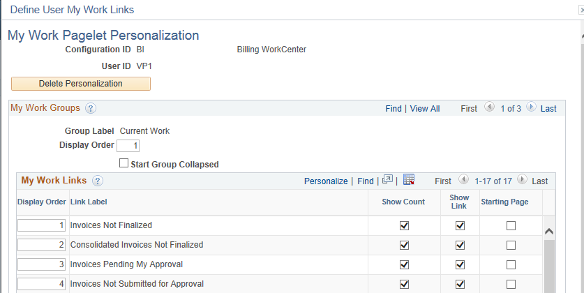Check Starting Page for Invoices Not Submitted for Approval
This screenshot has width=584, height=293.
click(511, 285)
